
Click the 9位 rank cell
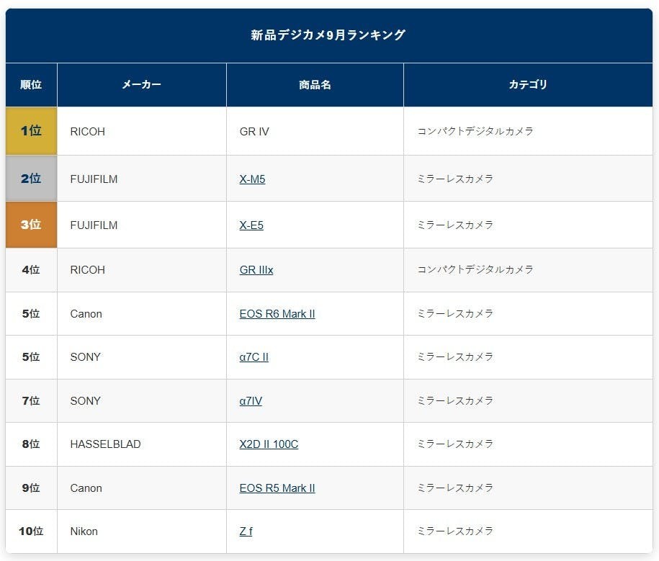point(31,488)
